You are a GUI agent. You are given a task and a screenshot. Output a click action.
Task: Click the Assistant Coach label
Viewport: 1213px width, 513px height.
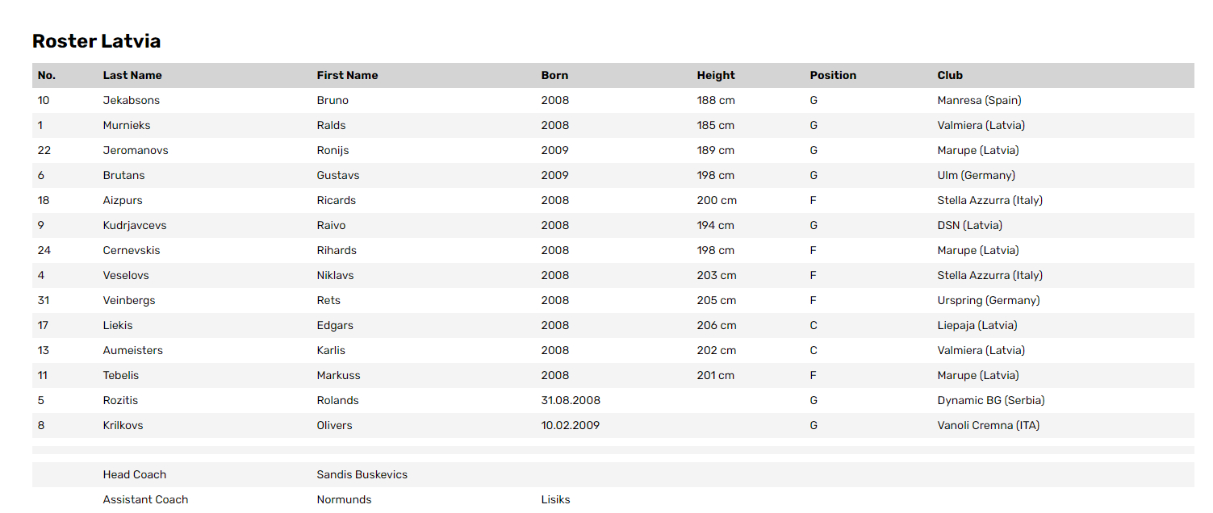(145, 499)
